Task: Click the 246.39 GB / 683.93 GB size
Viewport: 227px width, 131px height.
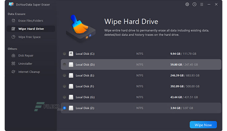Action: click(185, 75)
